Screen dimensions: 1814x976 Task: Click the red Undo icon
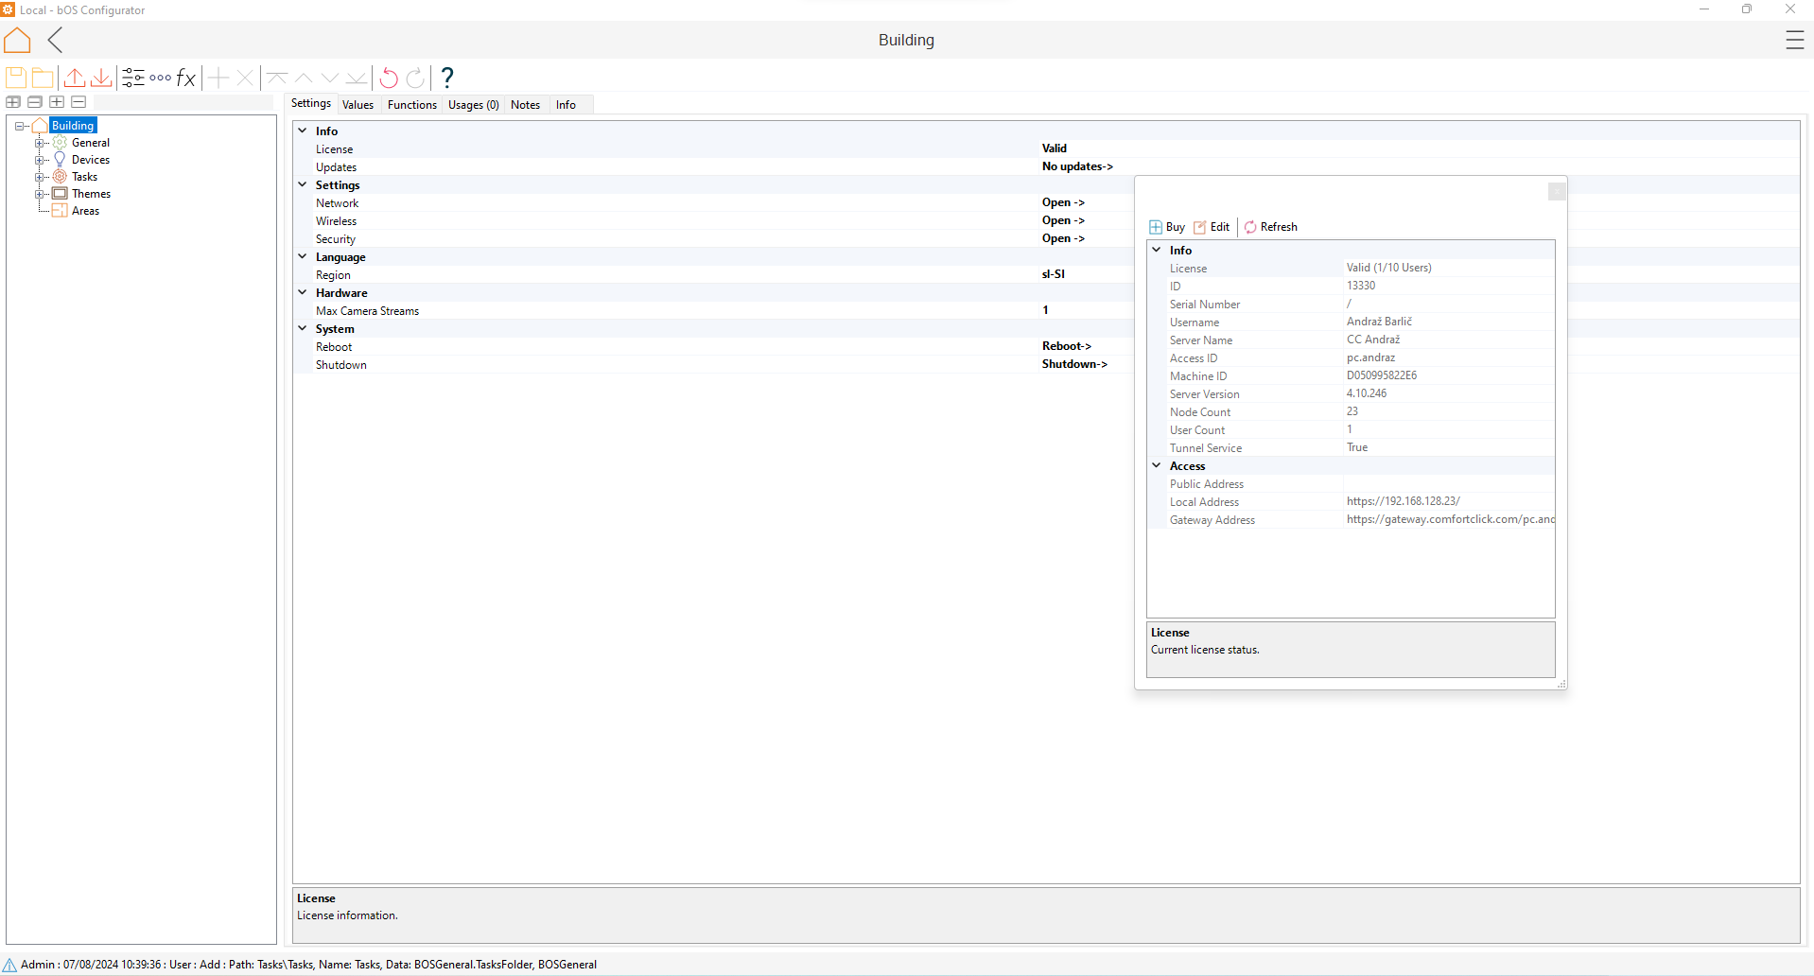389,78
